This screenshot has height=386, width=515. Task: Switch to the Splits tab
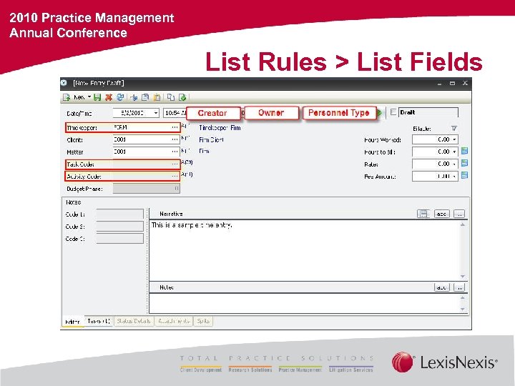coord(203,321)
